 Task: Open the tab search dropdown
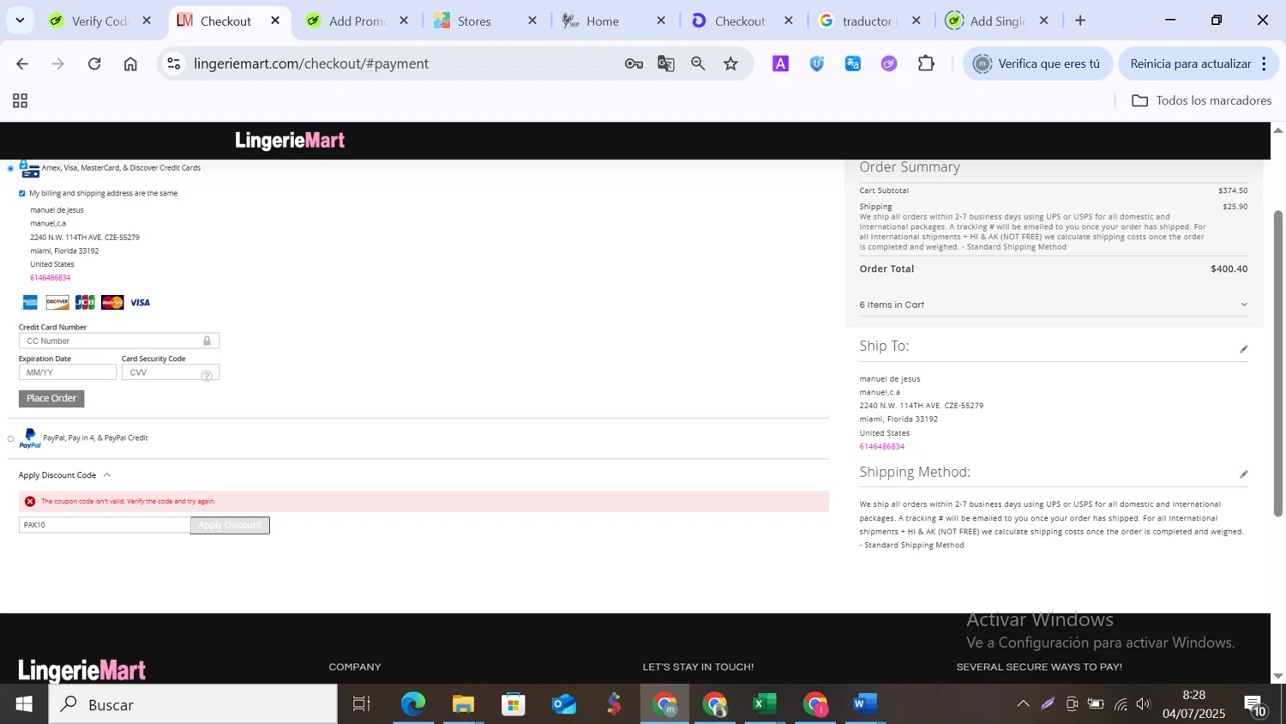click(20, 20)
